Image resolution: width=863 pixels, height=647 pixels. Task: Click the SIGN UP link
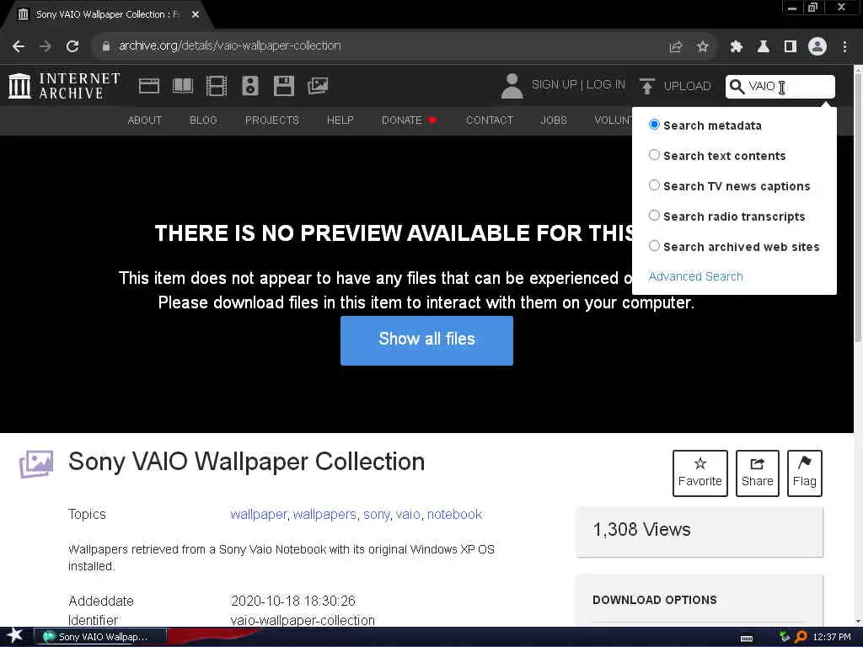[555, 85]
